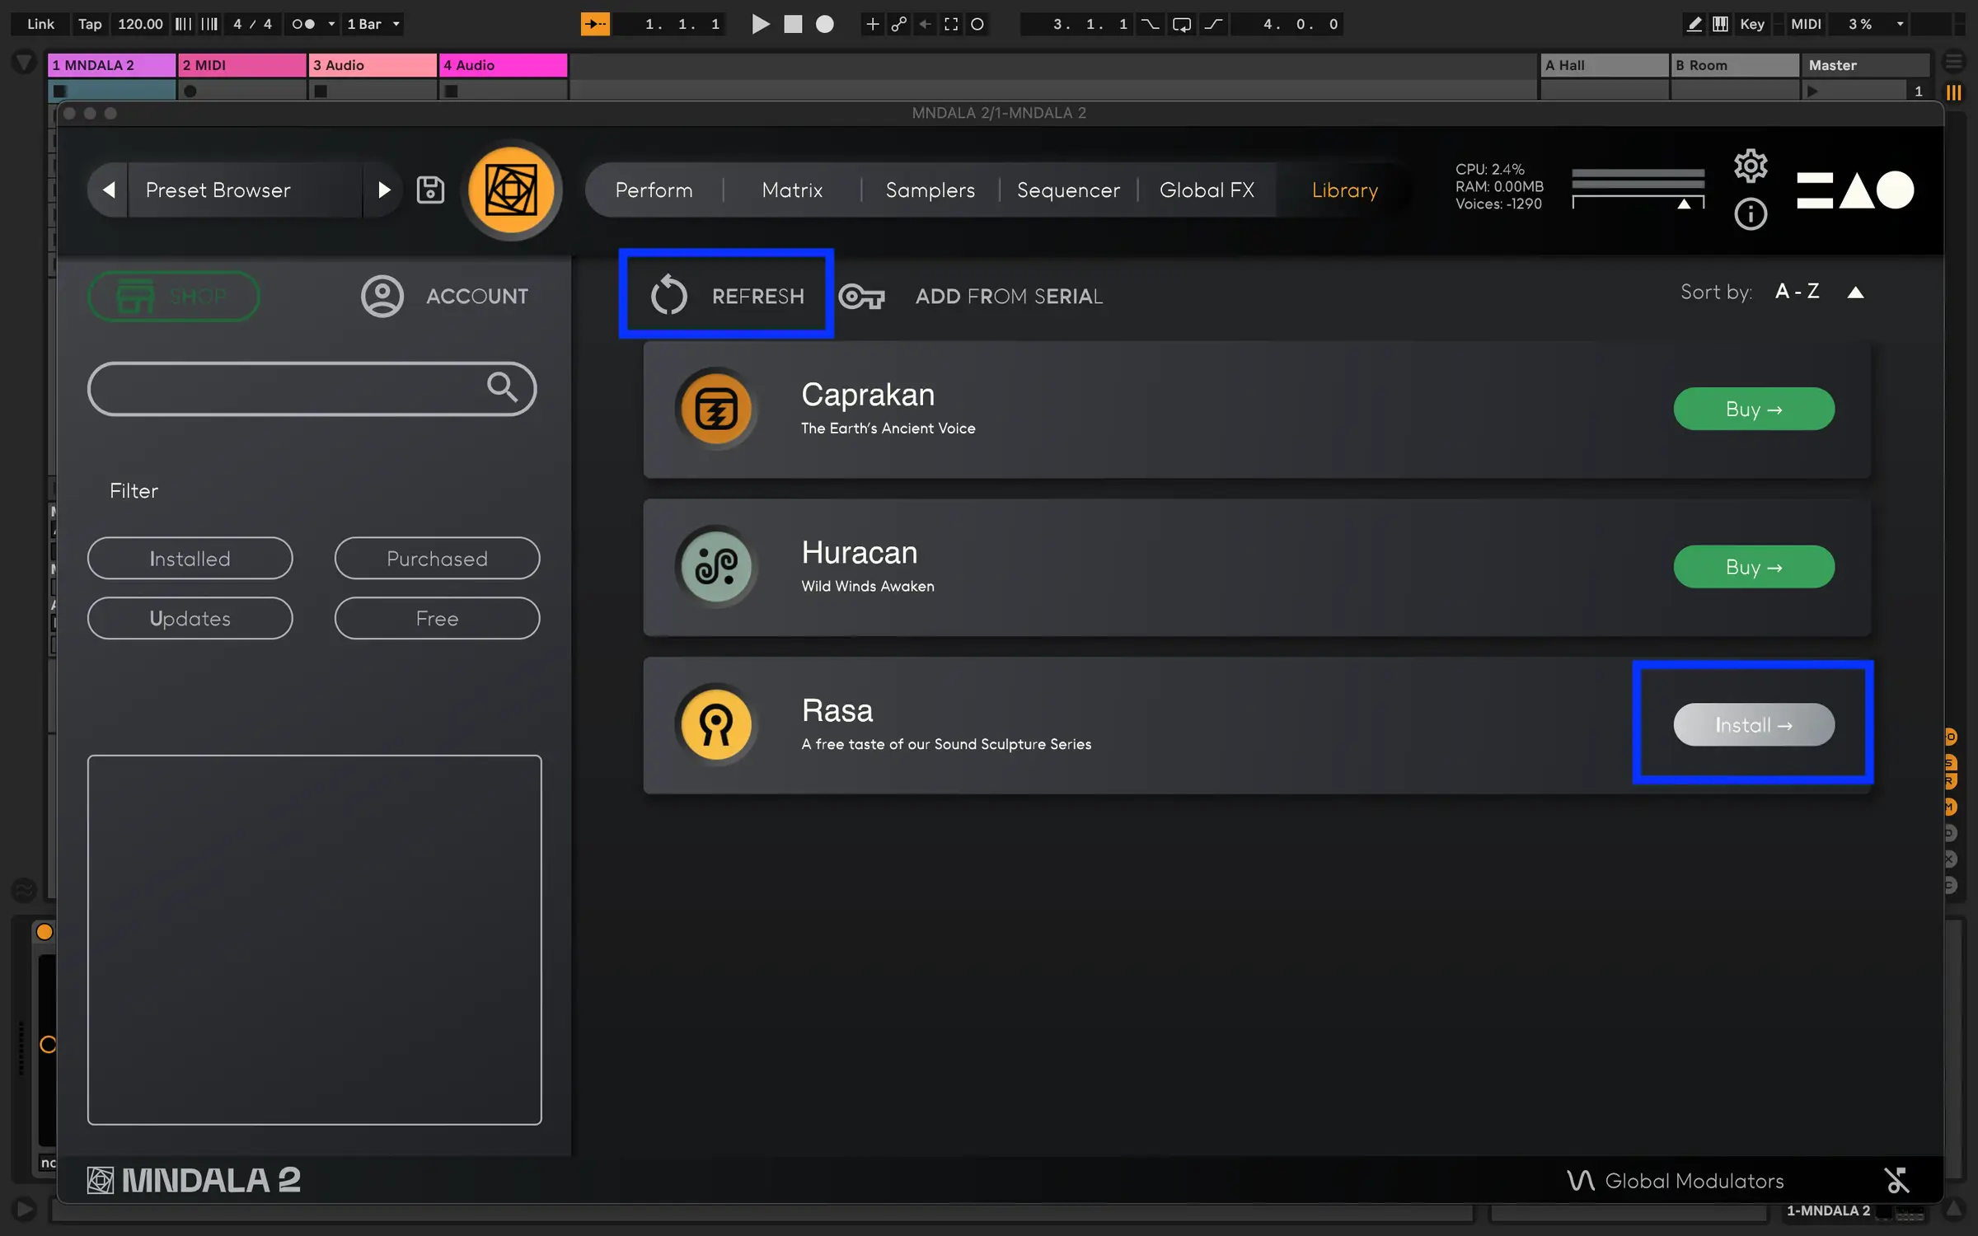Open the Preset Browser name field

point(244,190)
